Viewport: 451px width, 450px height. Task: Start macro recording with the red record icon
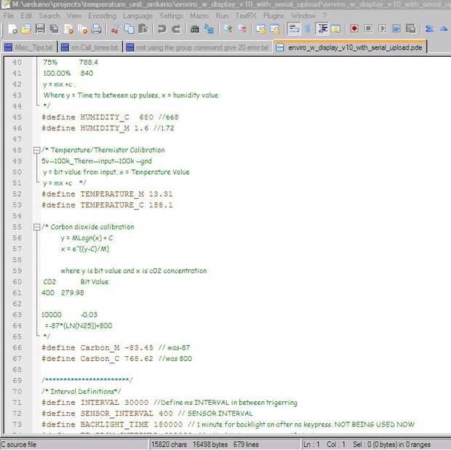354,29
